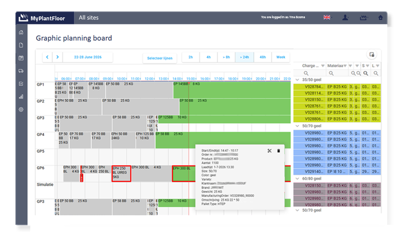Screen dimensions: 402x239
Task: Open the Settings gear in sidebar
Action: point(21,109)
